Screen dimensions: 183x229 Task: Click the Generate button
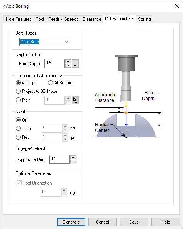click(x=71, y=222)
